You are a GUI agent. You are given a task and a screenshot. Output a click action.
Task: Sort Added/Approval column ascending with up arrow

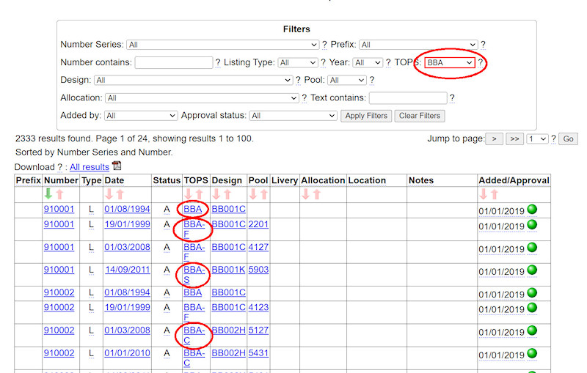click(x=494, y=194)
